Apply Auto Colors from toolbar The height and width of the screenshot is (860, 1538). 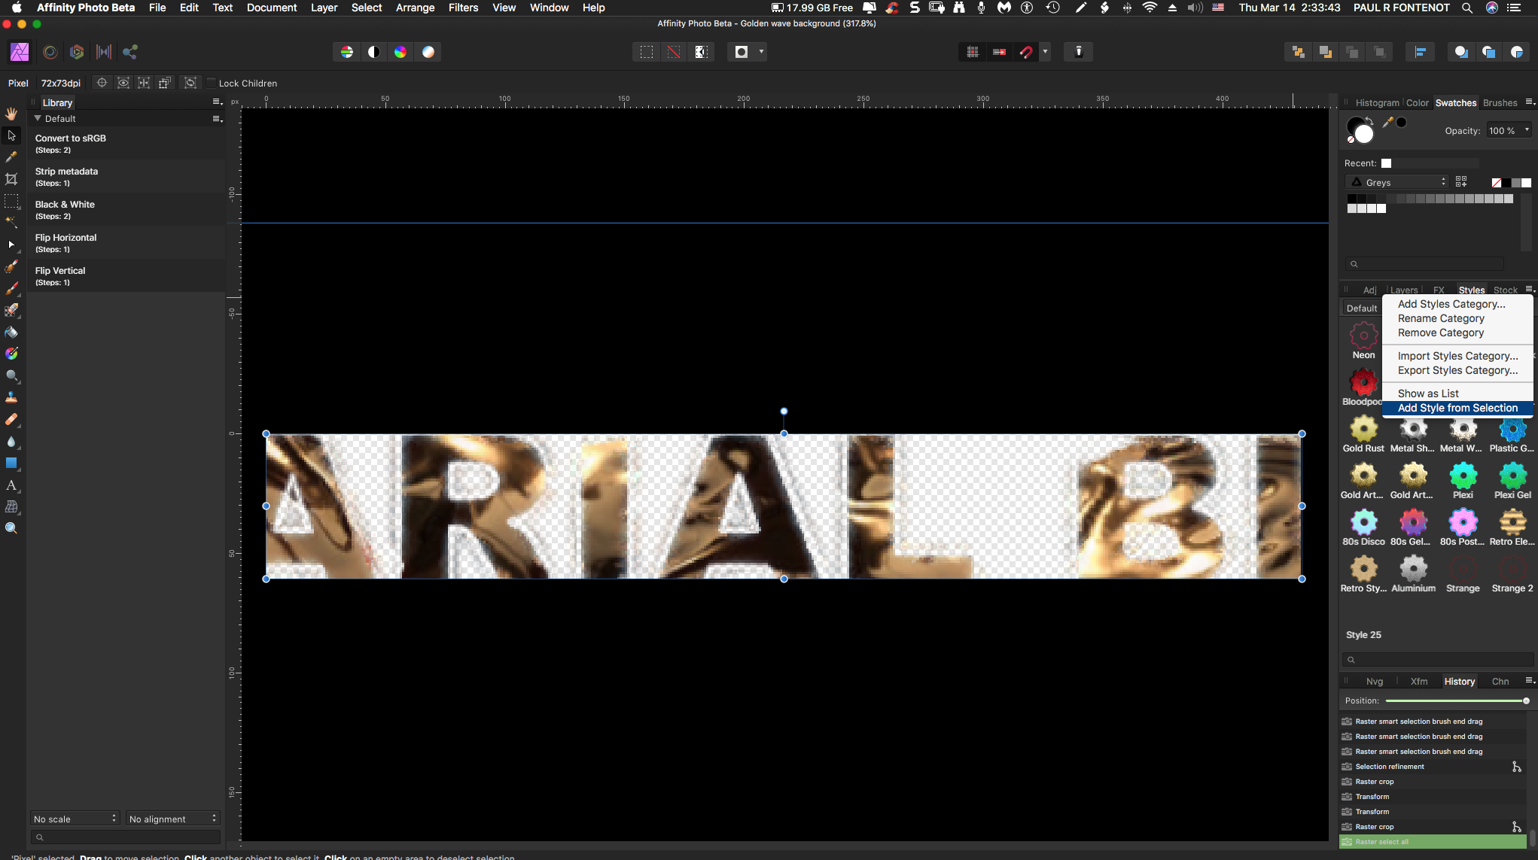400,52
